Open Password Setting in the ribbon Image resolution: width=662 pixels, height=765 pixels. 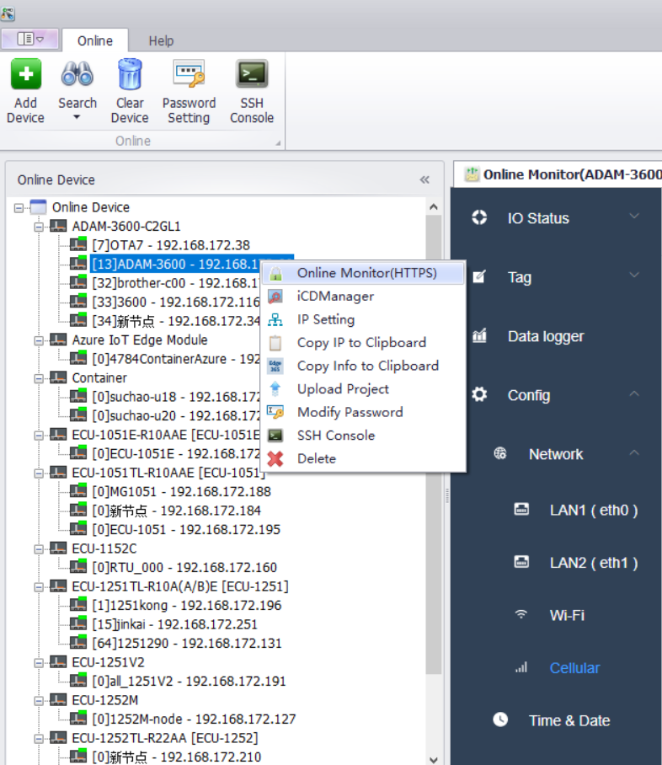pyautogui.click(x=189, y=75)
